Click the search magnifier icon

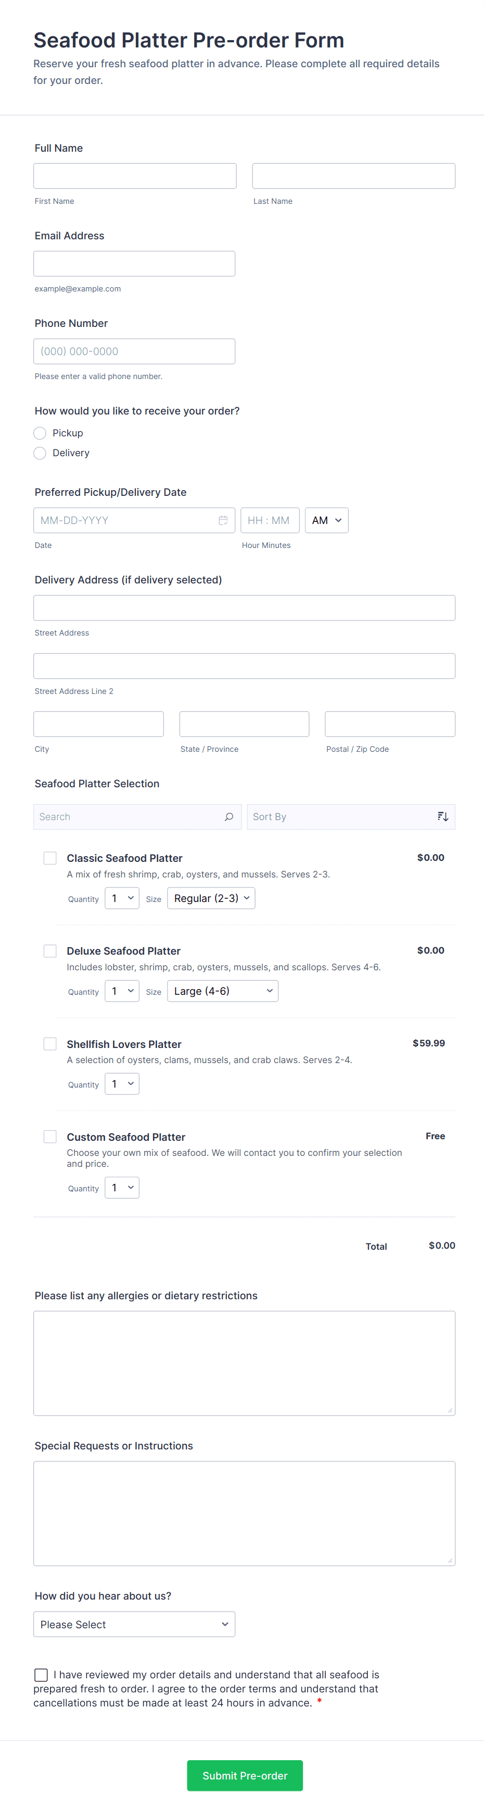tap(229, 817)
